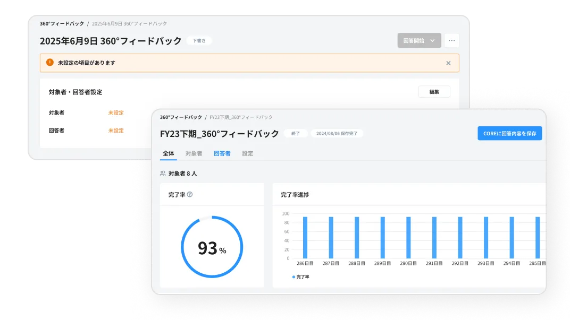This screenshot has height=320, width=570.
Task: Open the 未設定 link for 対象者
Action: pyautogui.click(x=116, y=113)
